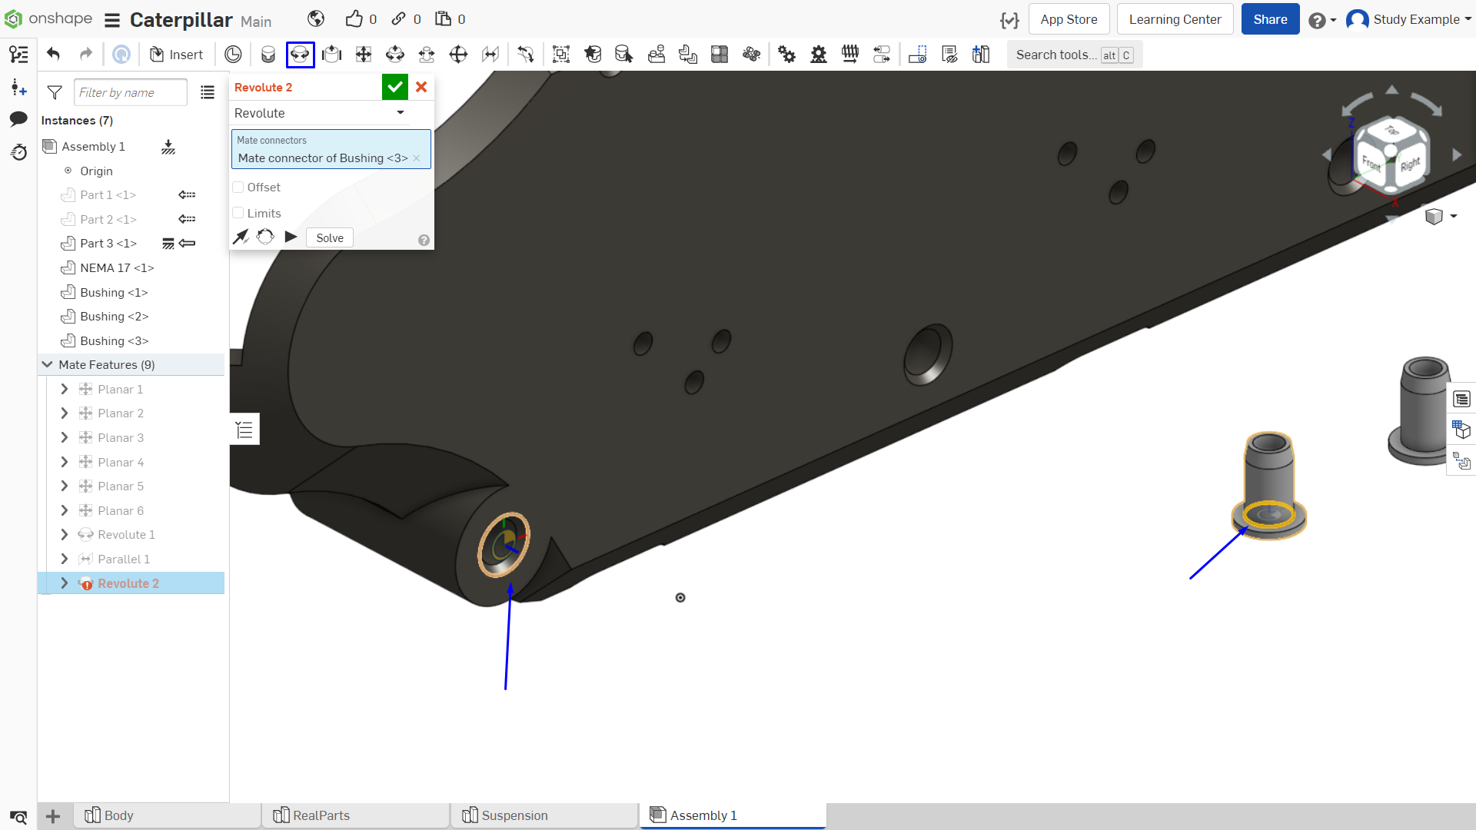The image size is (1476, 830).
Task: Open the App Store
Action: pyautogui.click(x=1069, y=19)
